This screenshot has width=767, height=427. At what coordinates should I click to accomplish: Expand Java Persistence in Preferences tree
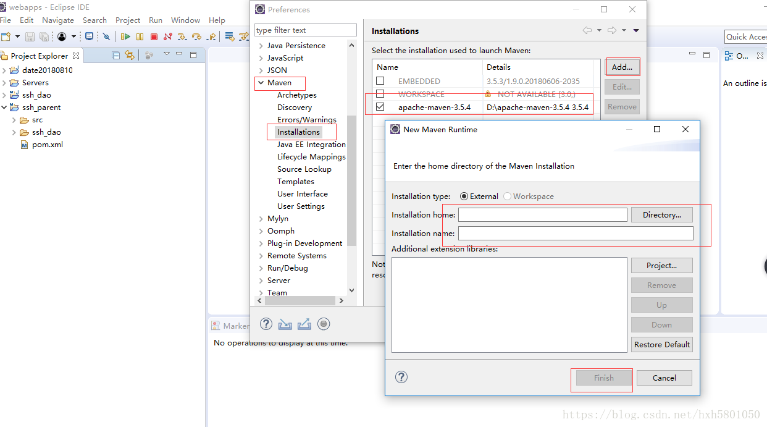tap(261, 46)
